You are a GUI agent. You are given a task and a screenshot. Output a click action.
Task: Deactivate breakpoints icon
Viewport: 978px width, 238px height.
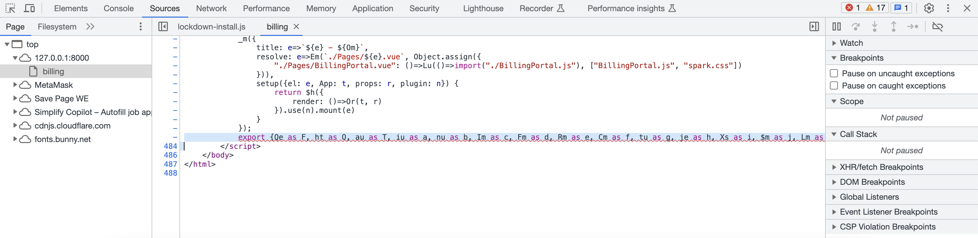coord(937,26)
